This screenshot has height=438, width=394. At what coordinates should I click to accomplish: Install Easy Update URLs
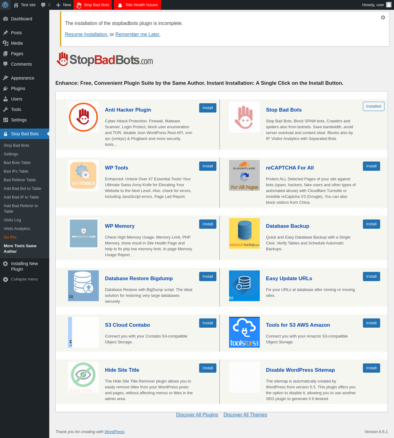372,276
